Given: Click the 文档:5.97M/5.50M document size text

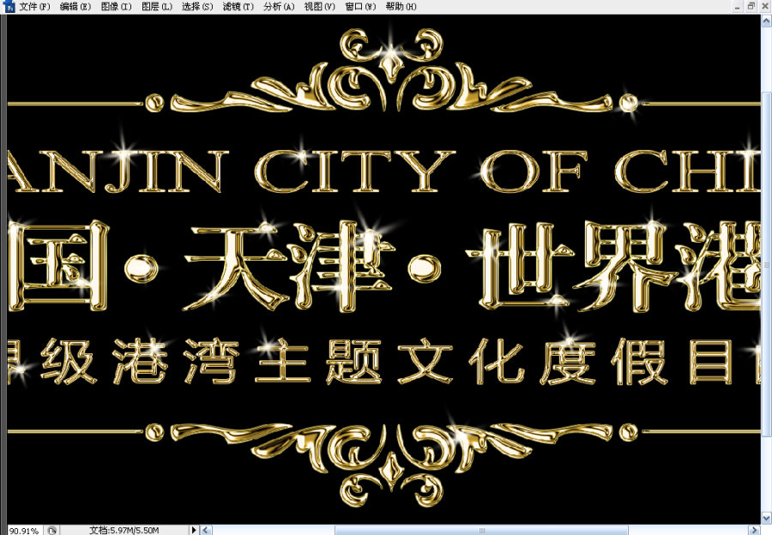Looking at the screenshot, I should tap(124, 531).
